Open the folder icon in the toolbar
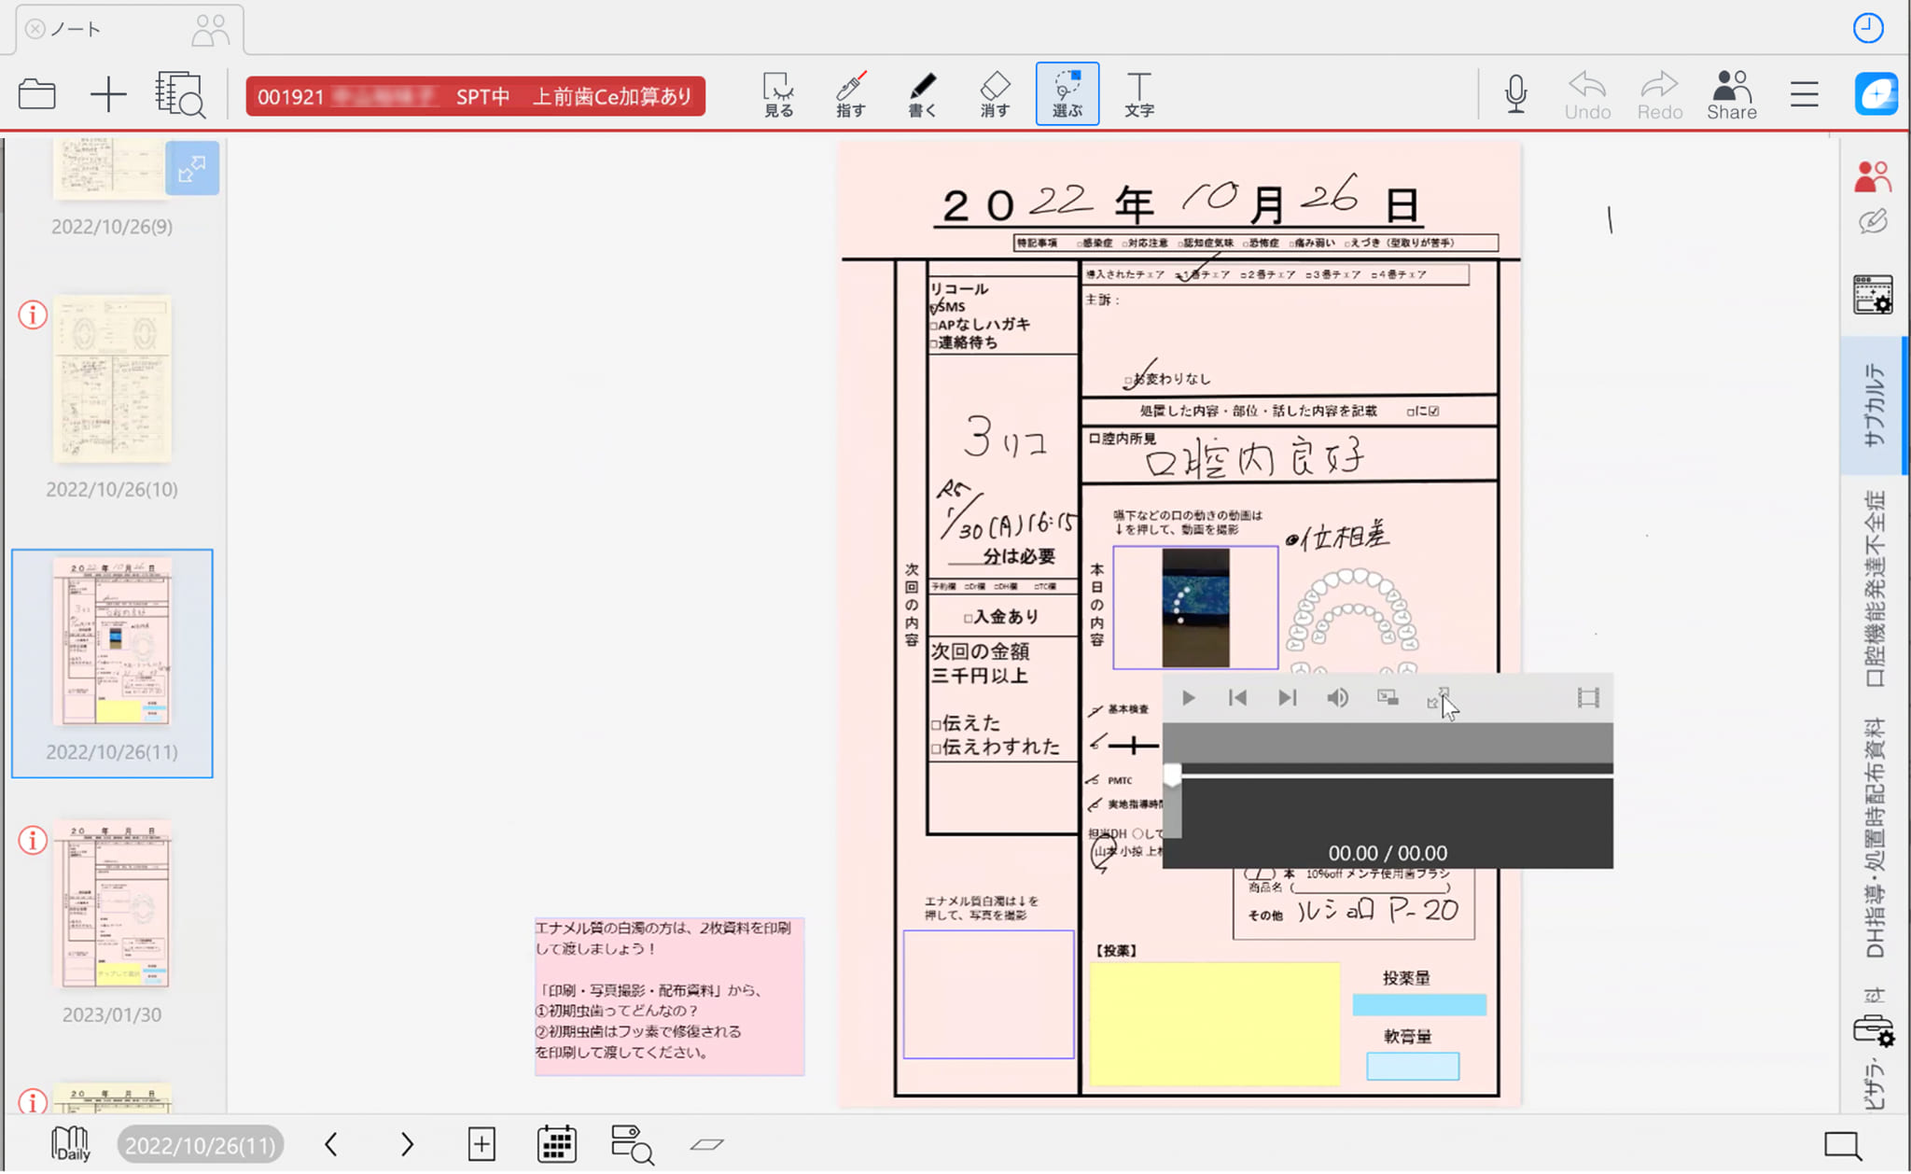The image size is (1911, 1174). [x=37, y=94]
